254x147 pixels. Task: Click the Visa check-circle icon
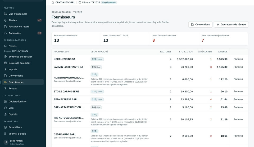(5, 108)
